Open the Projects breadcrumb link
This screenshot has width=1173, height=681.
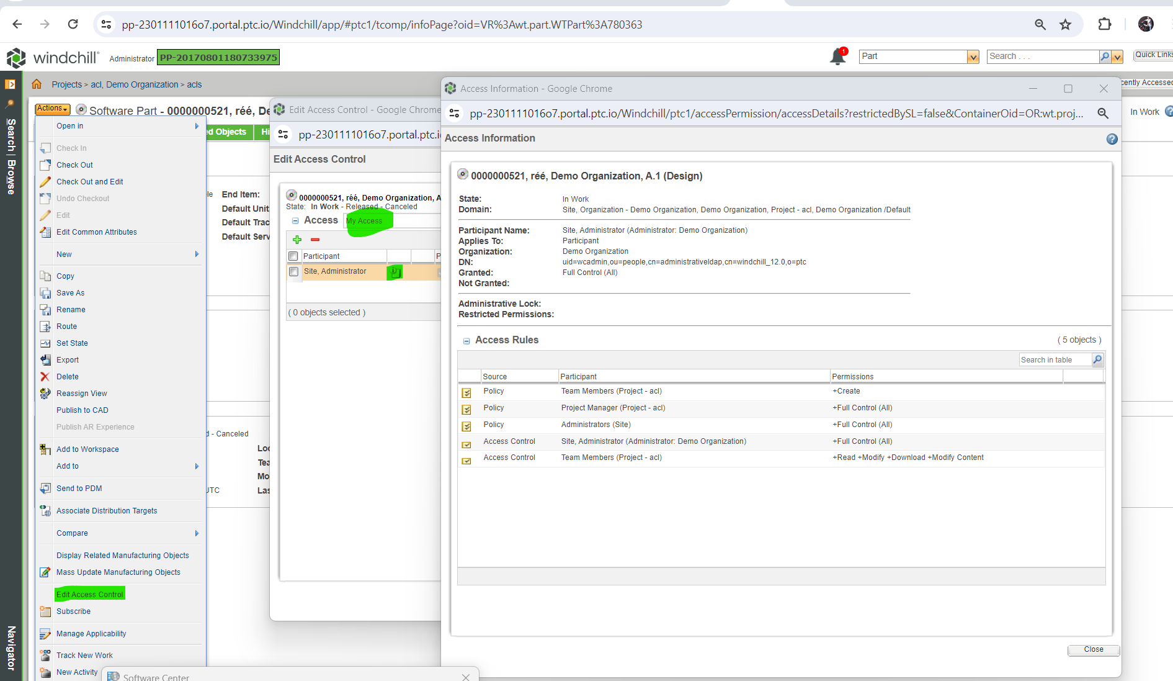point(66,84)
